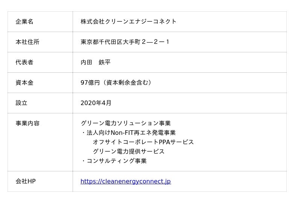Viewport: 301px width, 203px height.
Task: Click the 会社HP row label
Action: [x=26, y=182]
